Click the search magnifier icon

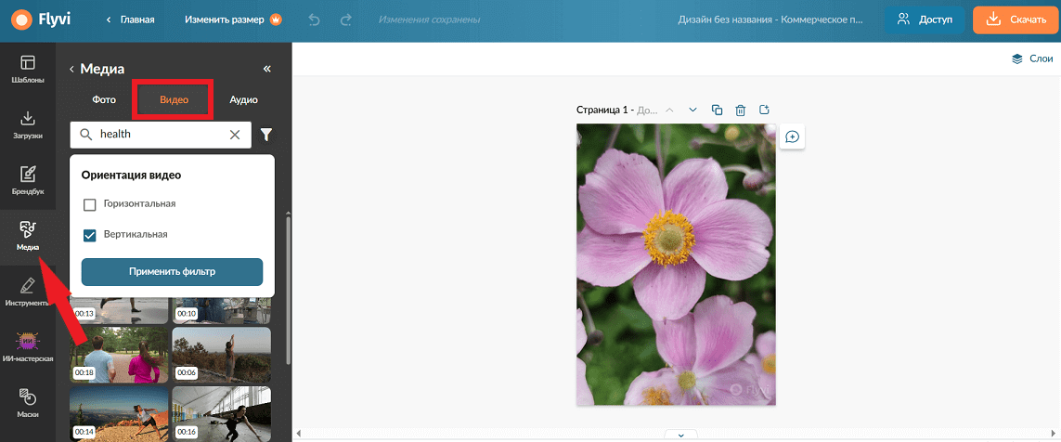tap(85, 135)
